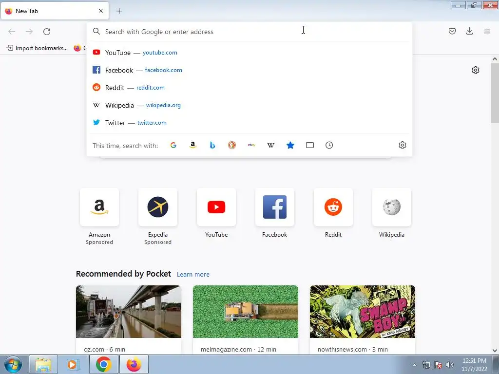Open the volume speaker tray icon
499x374 pixels.
pos(450,365)
